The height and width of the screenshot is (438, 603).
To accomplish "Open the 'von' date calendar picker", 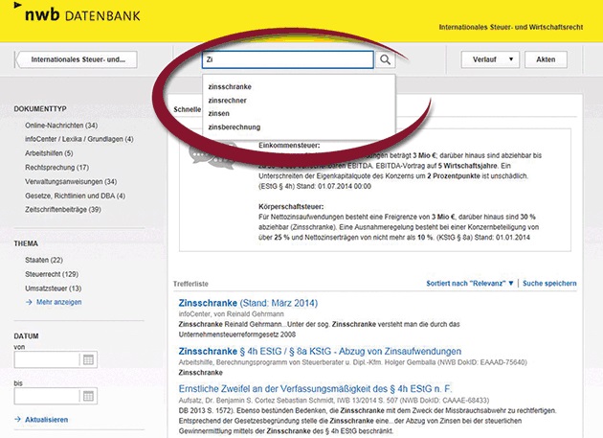I will click(89, 360).
